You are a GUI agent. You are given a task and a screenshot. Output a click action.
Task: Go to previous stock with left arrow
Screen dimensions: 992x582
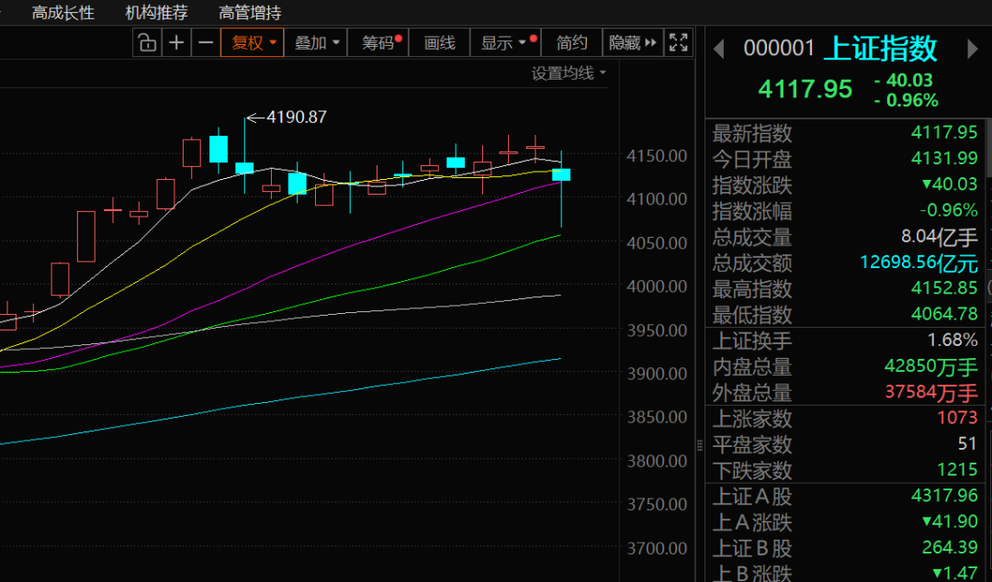[719, 49]
